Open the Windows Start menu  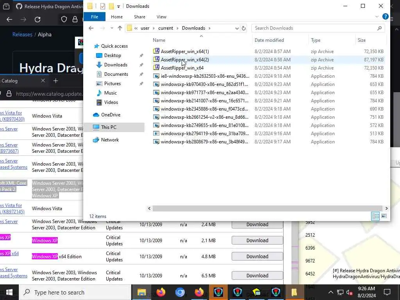[9, 292]
